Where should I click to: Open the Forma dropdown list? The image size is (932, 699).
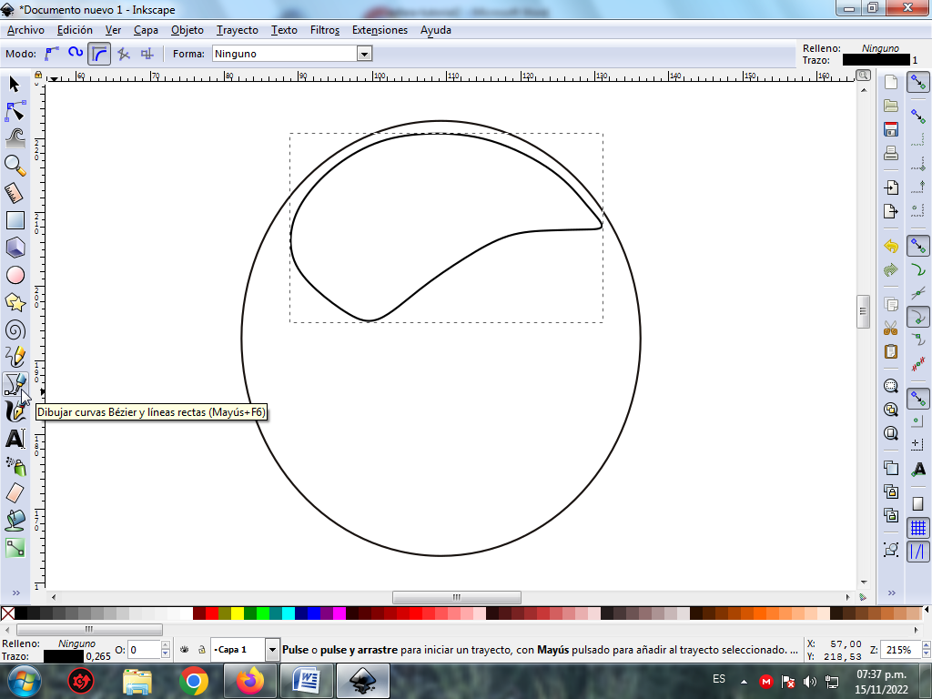(364, 54)
